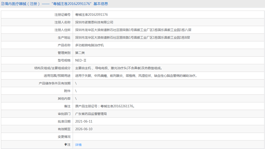The width and height of the screenshot is (265, 149).
Task: Click the 批准日期 row label
Action: tap(64, 121)
